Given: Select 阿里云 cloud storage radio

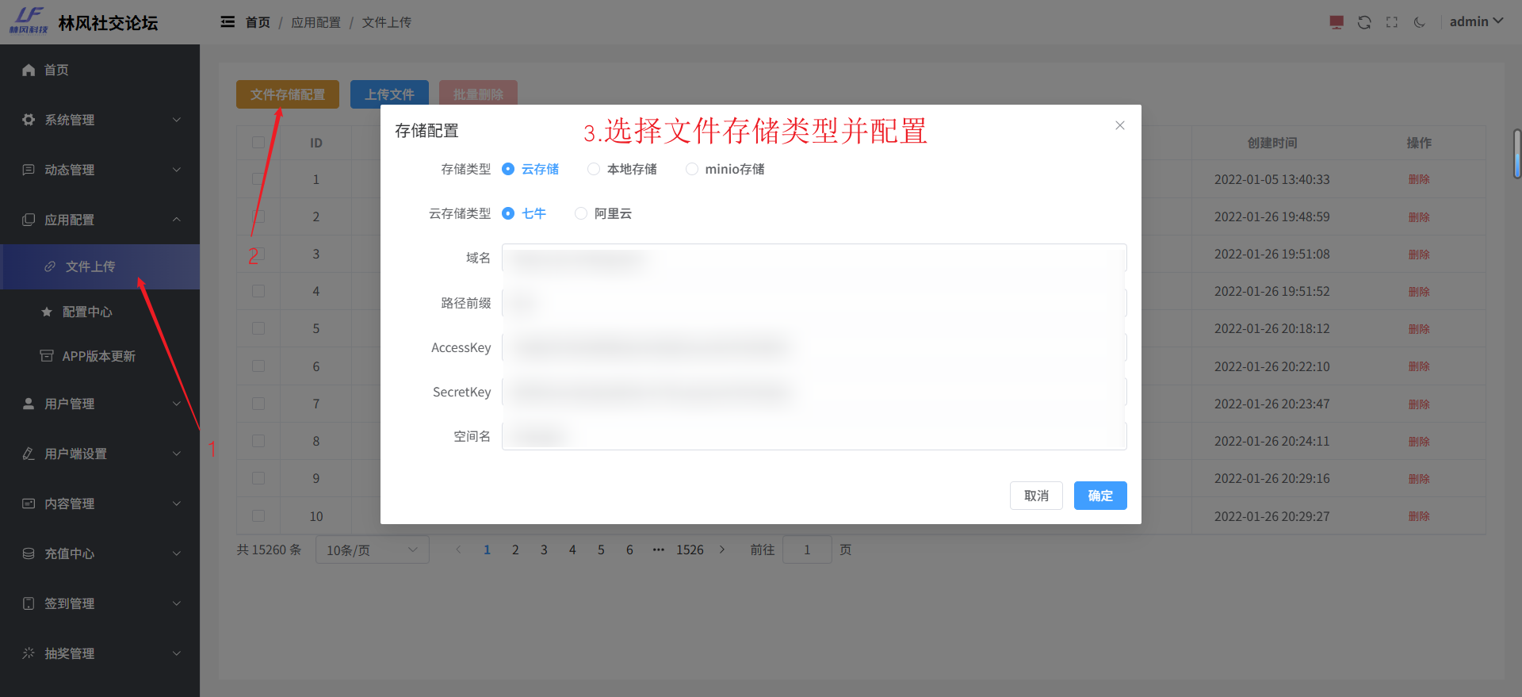Looking at the screenshot, I should tap(581, 213).
